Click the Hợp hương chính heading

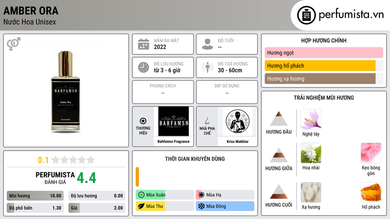(324, 40)
